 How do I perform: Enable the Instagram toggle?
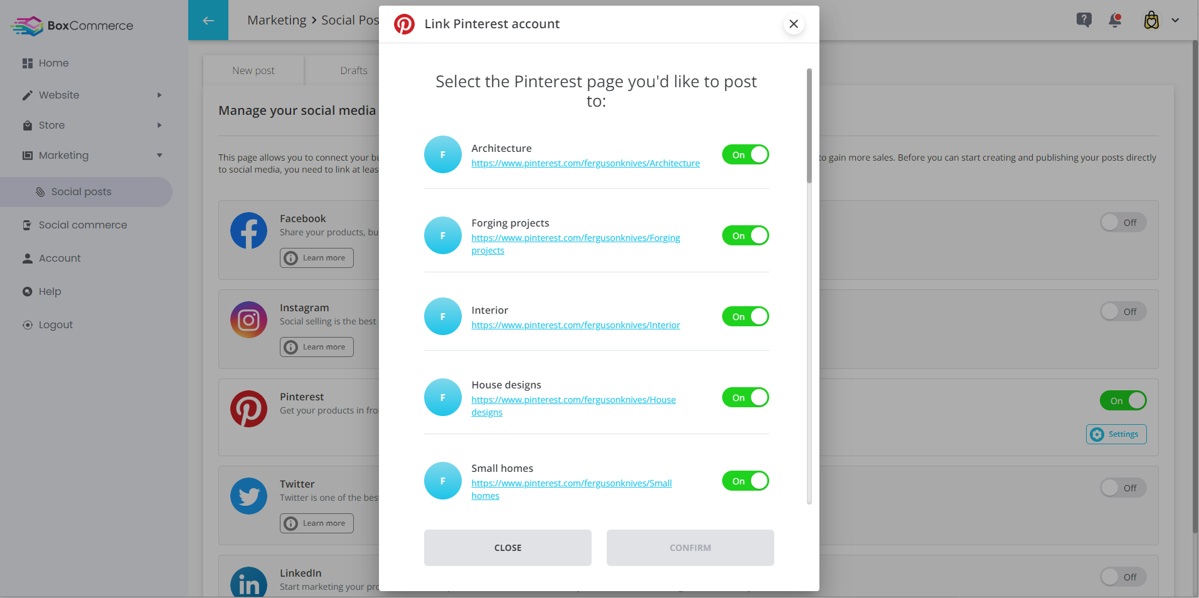1123,311
